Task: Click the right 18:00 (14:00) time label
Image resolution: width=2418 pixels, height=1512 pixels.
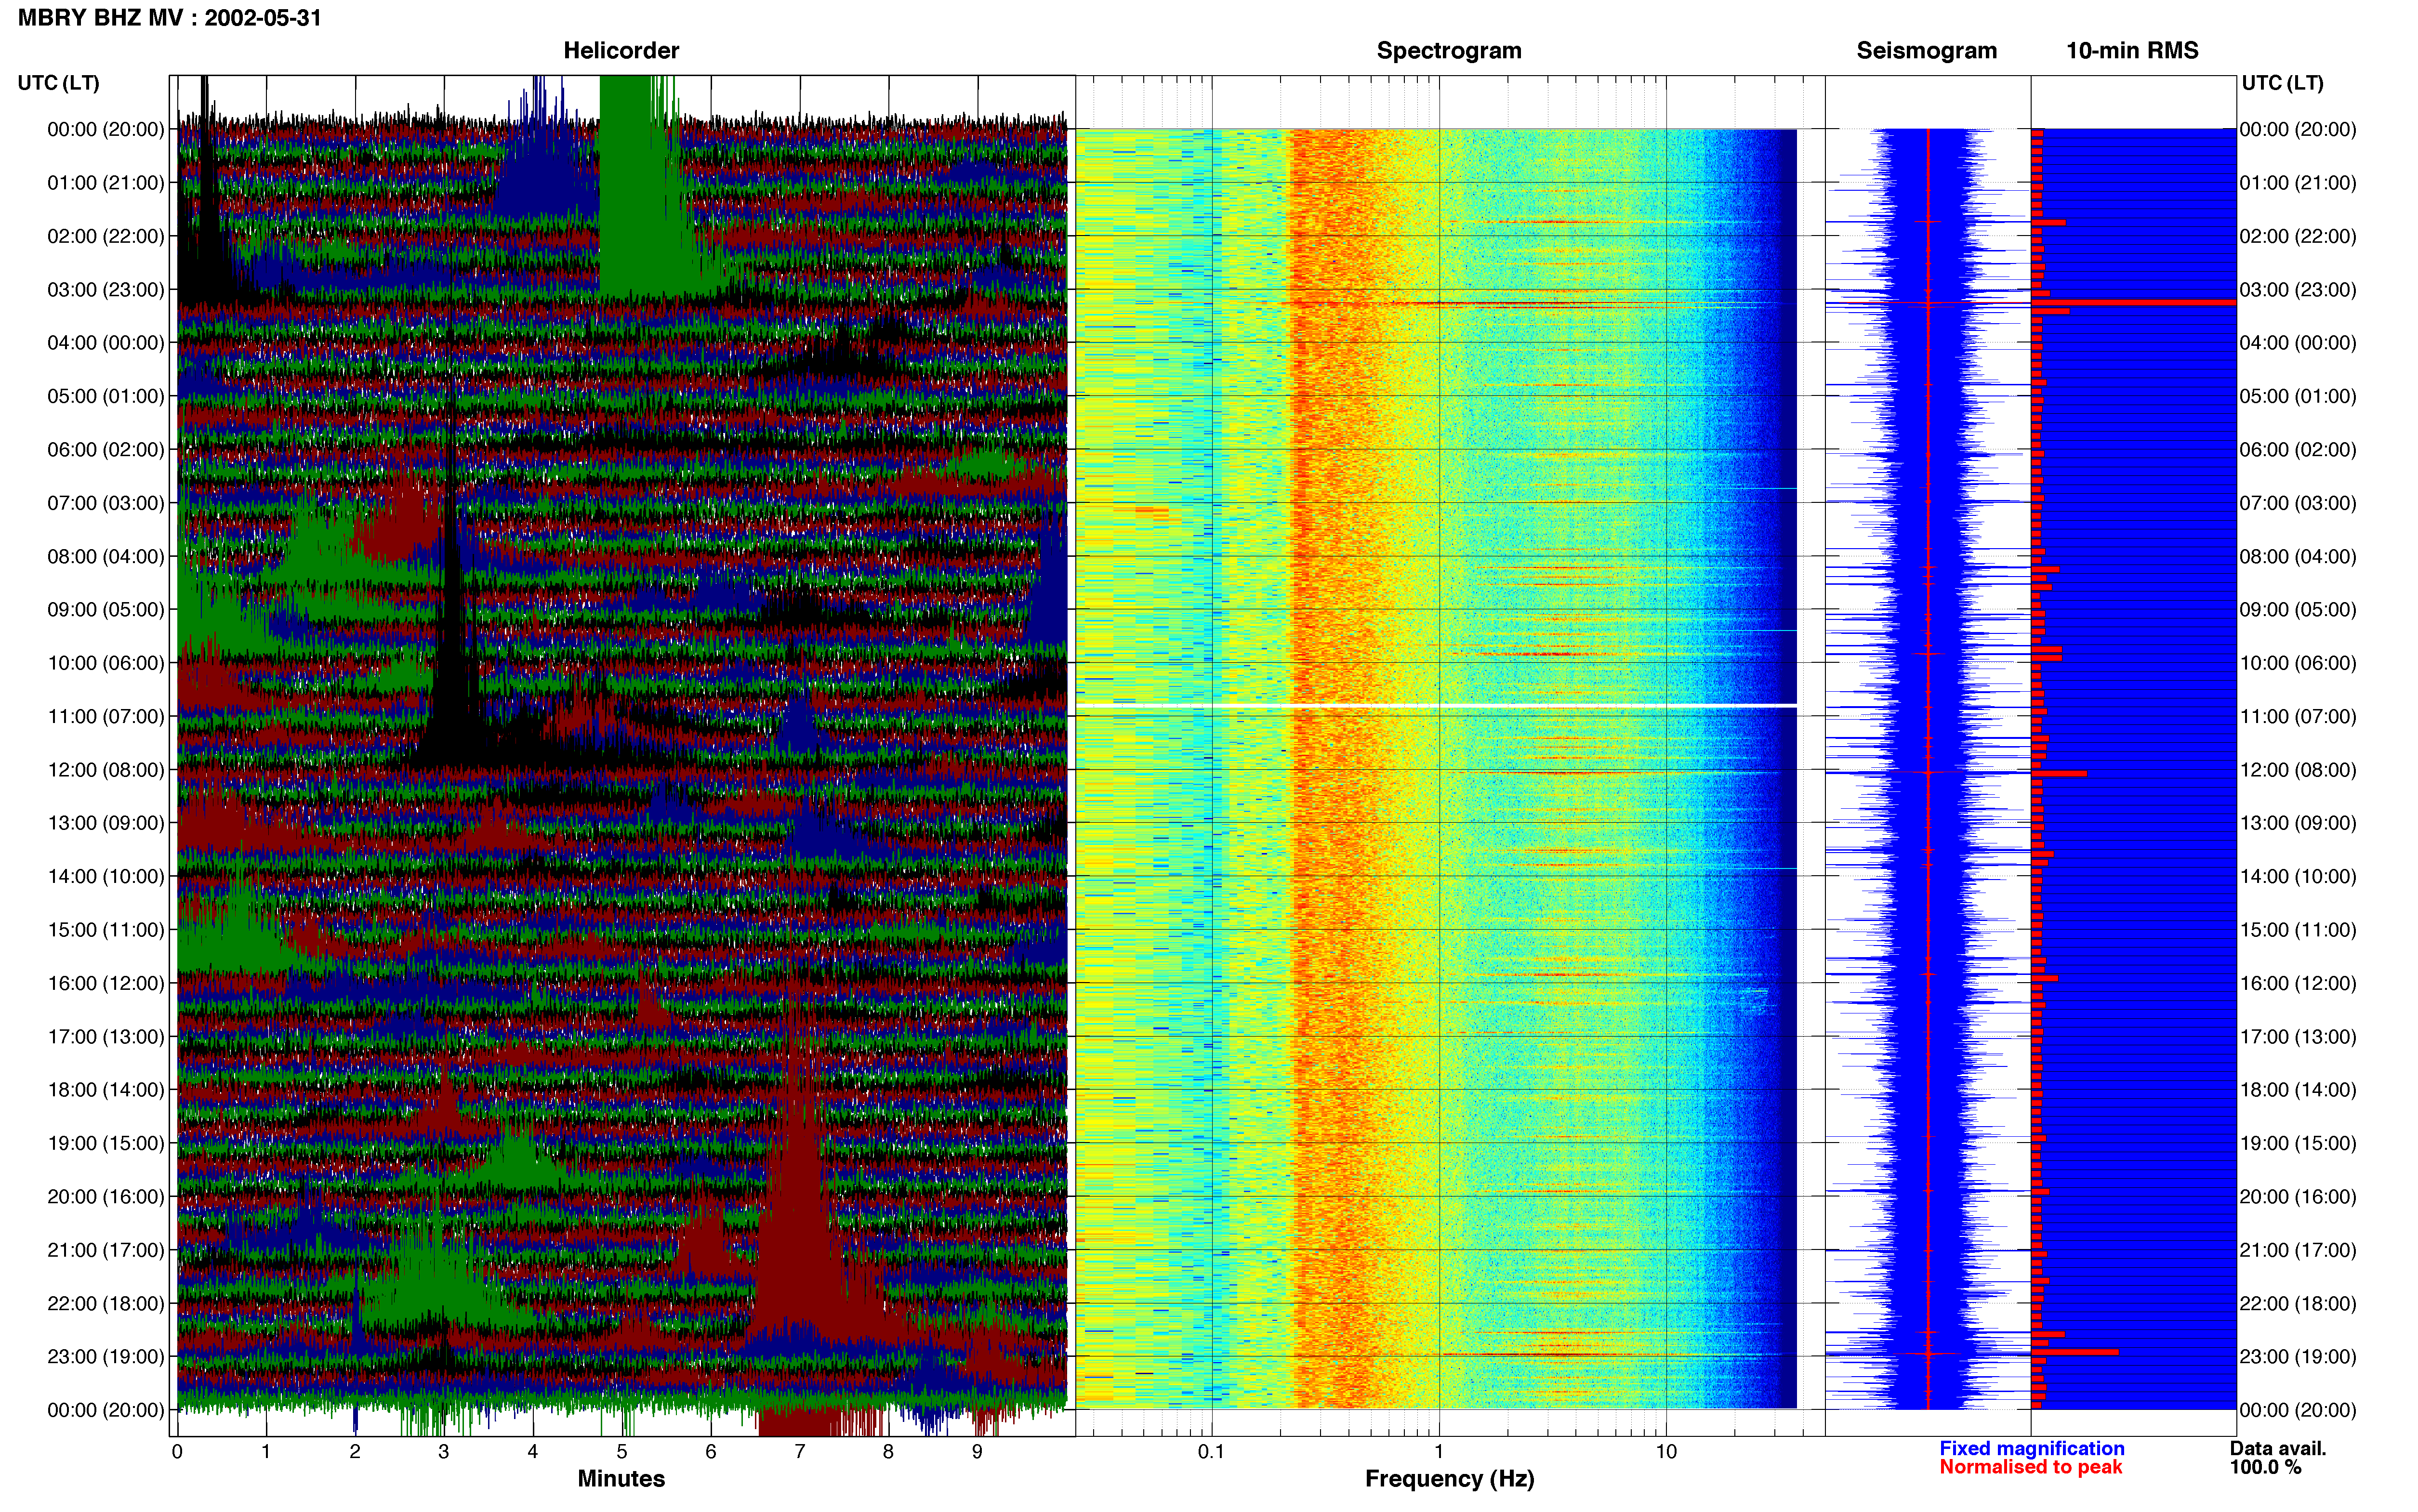Action: point(2298,1090)
